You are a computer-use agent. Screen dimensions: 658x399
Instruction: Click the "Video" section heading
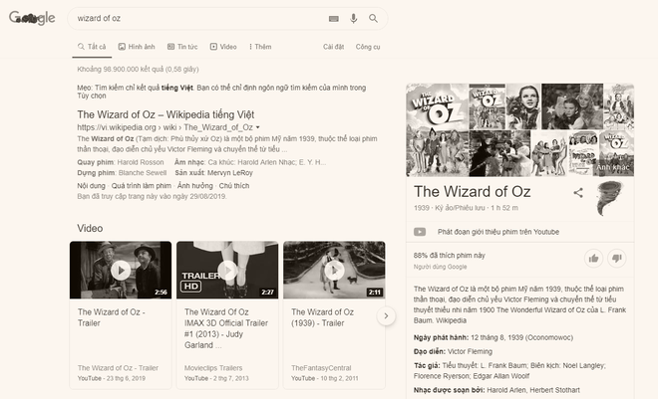coord(90,228)
